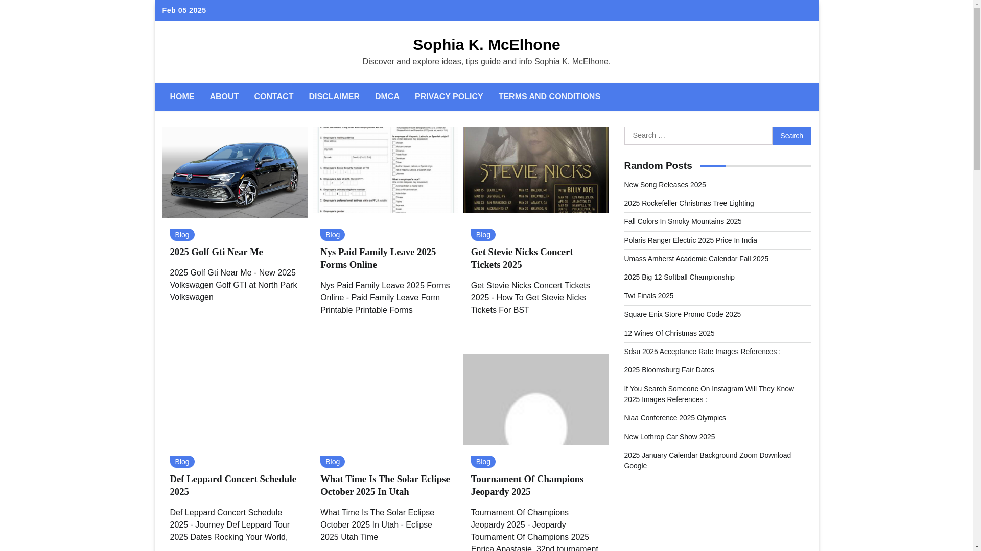
Task: Click Blog tag above Tournament Of Champions post
Action: point(483,462)
